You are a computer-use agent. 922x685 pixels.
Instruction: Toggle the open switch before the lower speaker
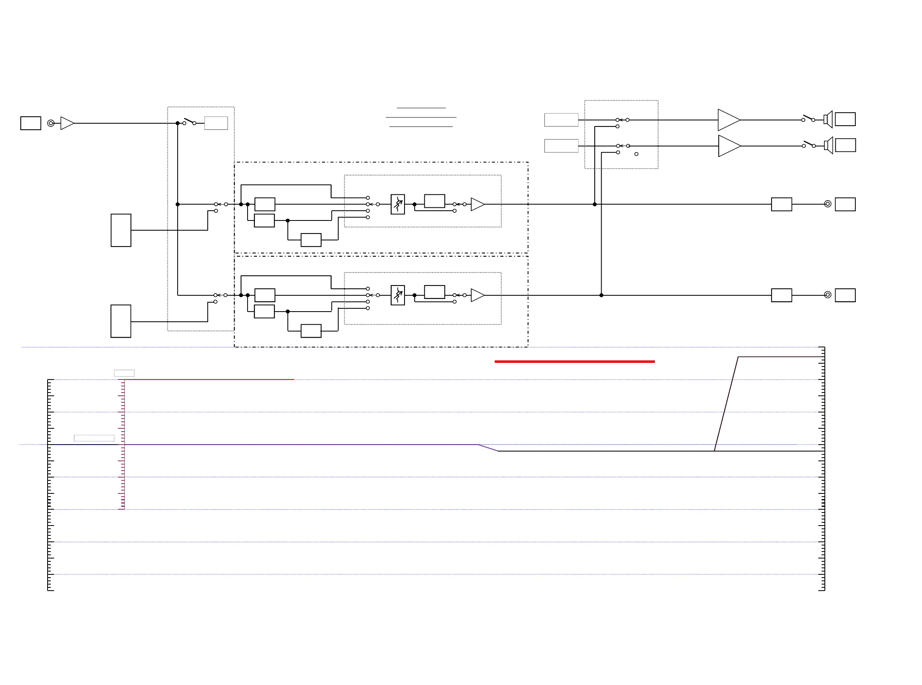(x=809, y=144)
